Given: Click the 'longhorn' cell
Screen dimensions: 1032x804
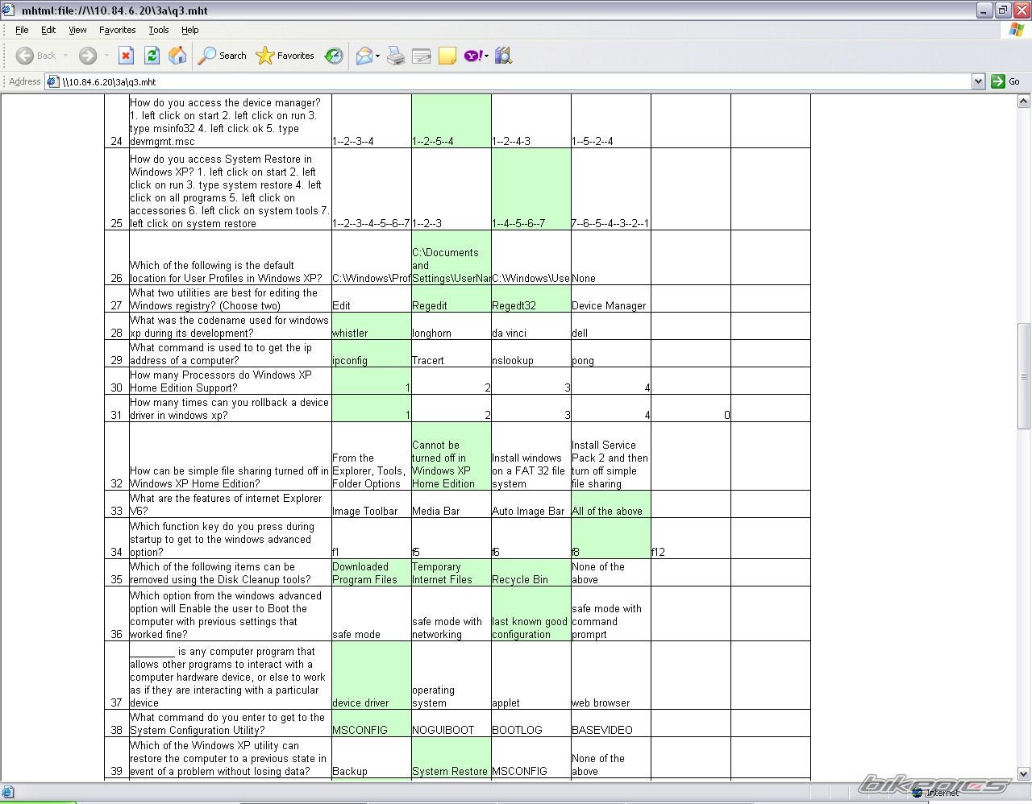Looking at the screenshot, I should point(451,326).
